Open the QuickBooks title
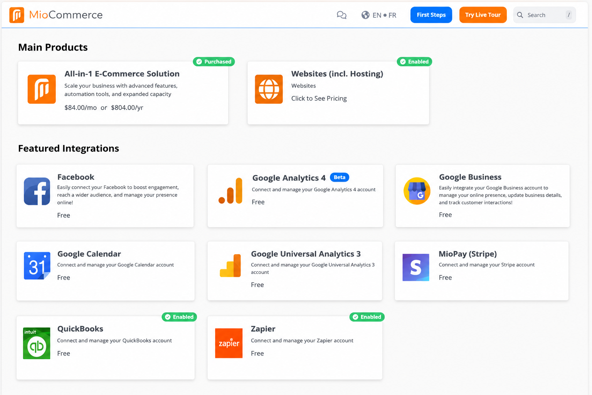 (80, 329)
